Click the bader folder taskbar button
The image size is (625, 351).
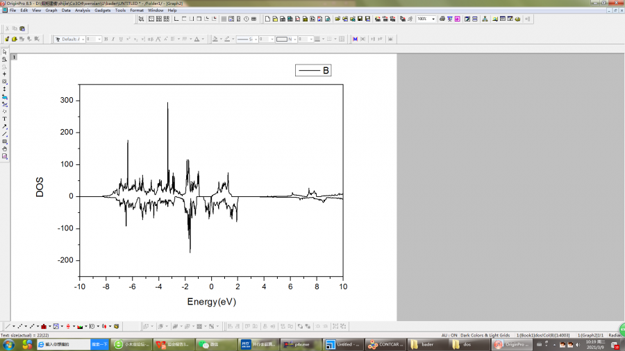(426, 344)
